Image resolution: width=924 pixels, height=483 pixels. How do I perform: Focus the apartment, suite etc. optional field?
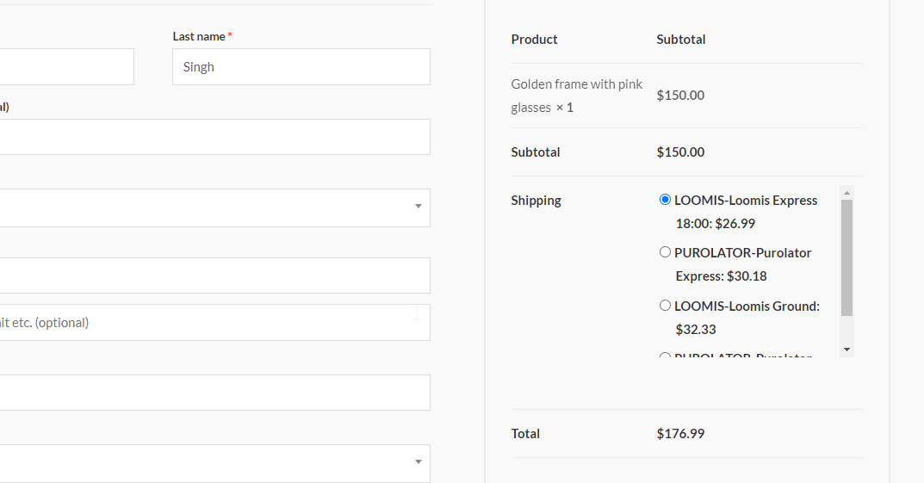(215, 323)
